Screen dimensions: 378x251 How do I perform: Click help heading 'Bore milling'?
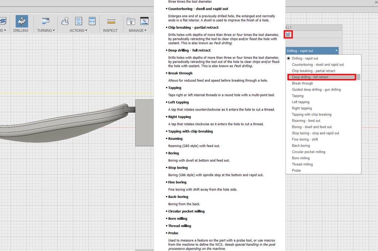(x=178, y=218)
